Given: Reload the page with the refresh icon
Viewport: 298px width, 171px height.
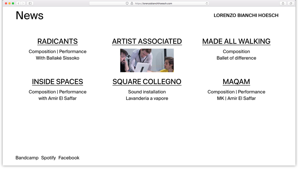Looking at the screenshot, I should pyautogui.click(x=207, y=3).
